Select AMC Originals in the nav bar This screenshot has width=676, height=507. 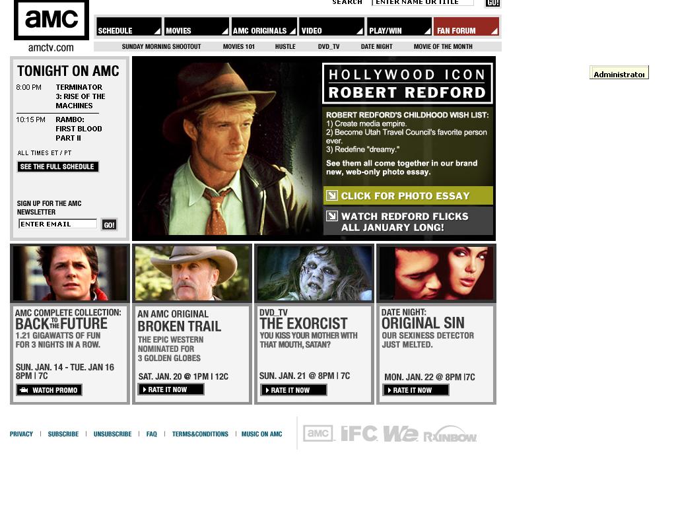[264, 27]
